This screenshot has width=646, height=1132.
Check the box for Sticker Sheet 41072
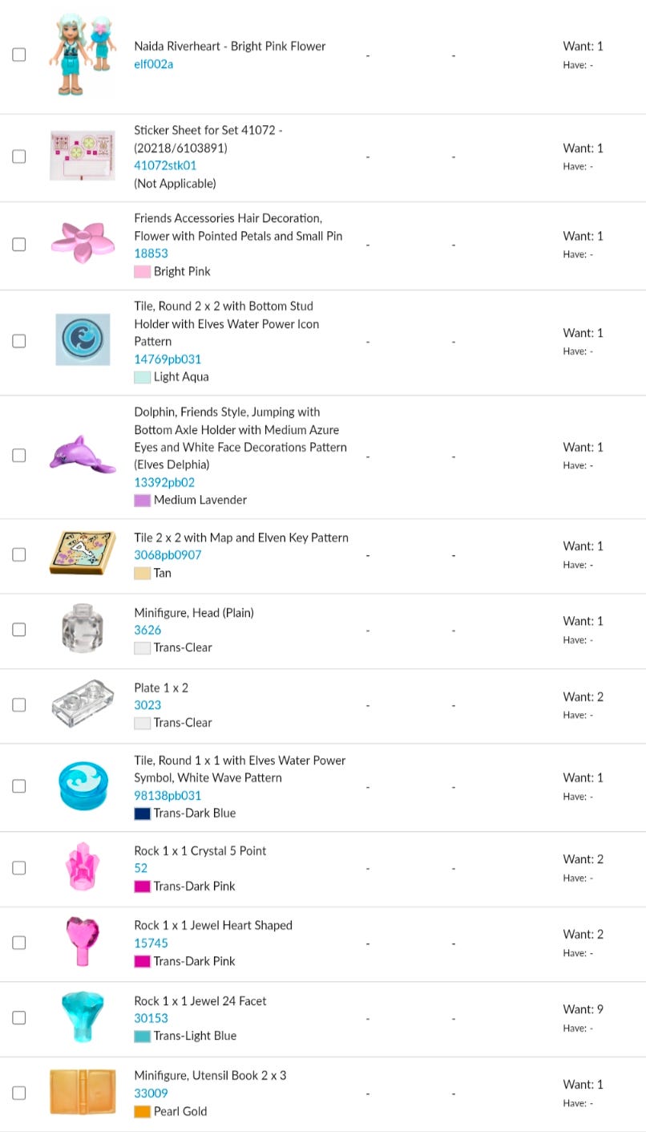click(x=19, y=156)
